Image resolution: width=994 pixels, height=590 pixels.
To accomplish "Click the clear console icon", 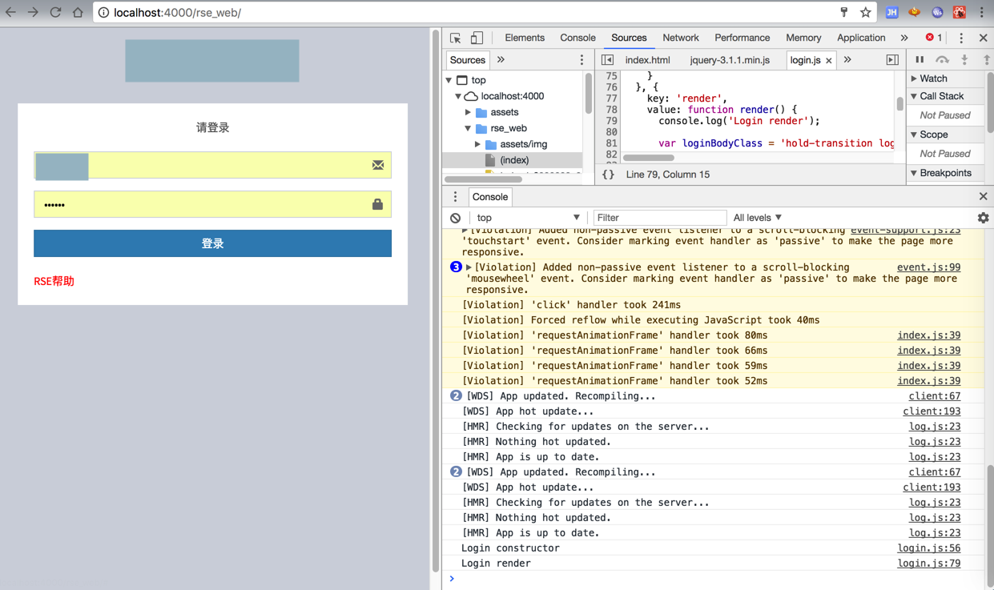I will [x=455, y=218].
